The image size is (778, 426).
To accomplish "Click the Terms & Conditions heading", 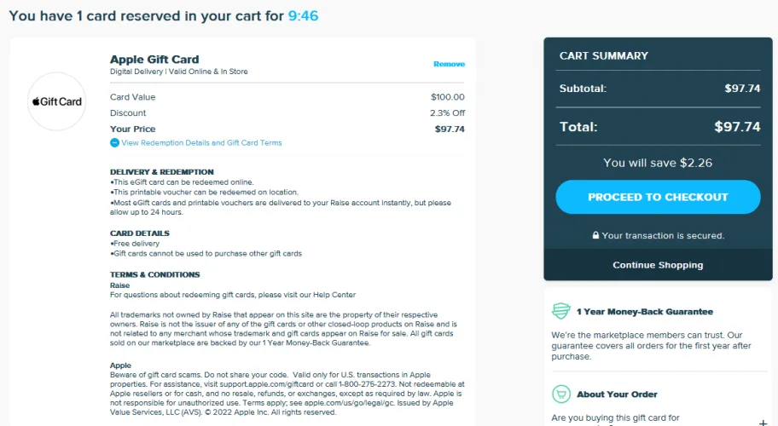I will tap(154, 274).
